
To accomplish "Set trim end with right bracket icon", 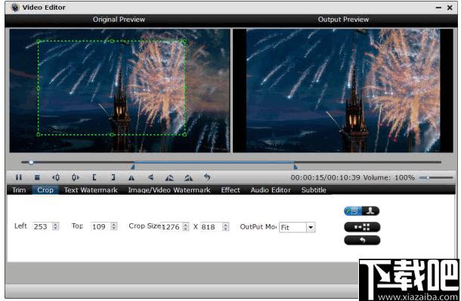I will [x=113, y=177].
